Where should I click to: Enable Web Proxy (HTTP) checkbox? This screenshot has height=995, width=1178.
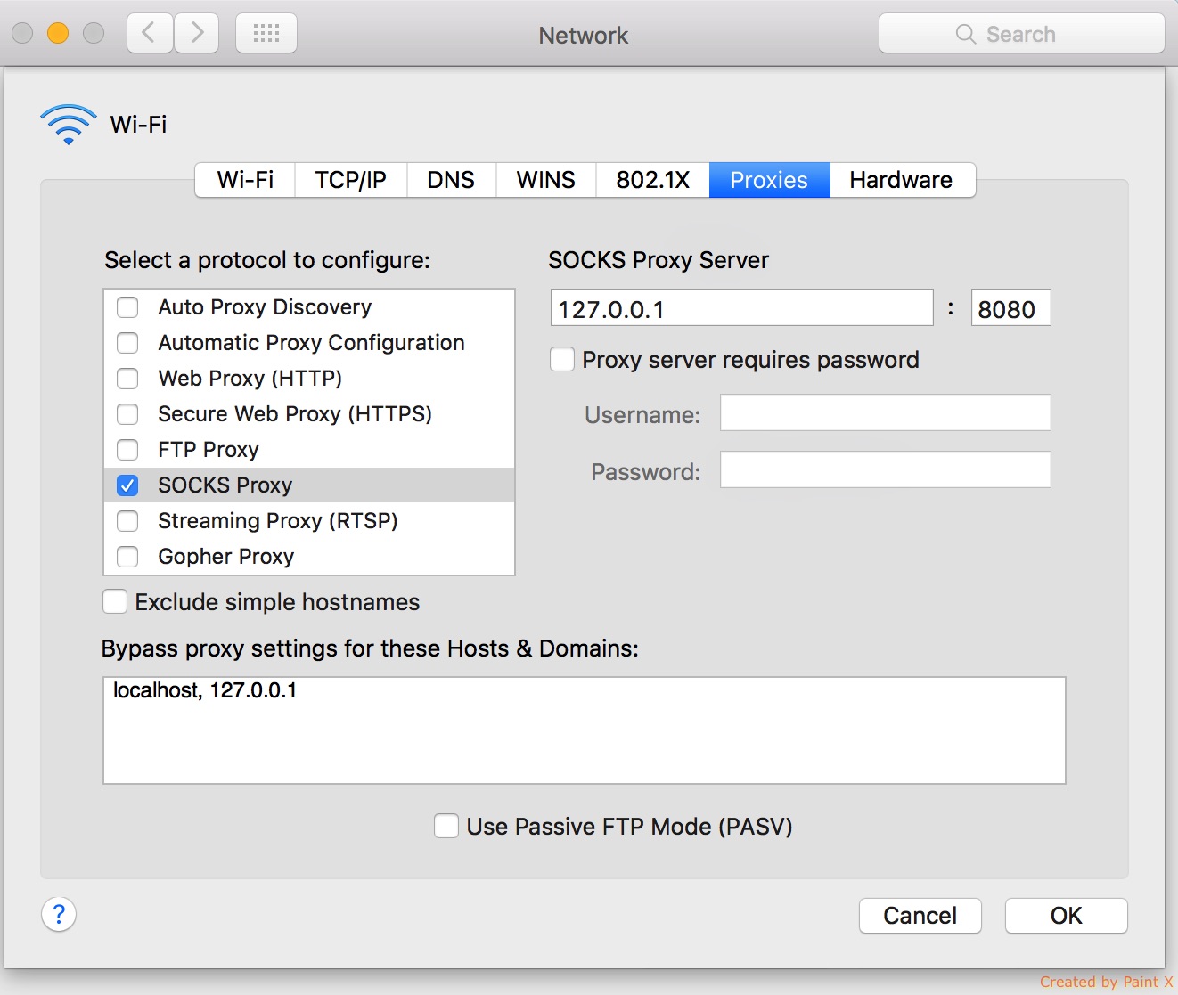pos(128,379)
